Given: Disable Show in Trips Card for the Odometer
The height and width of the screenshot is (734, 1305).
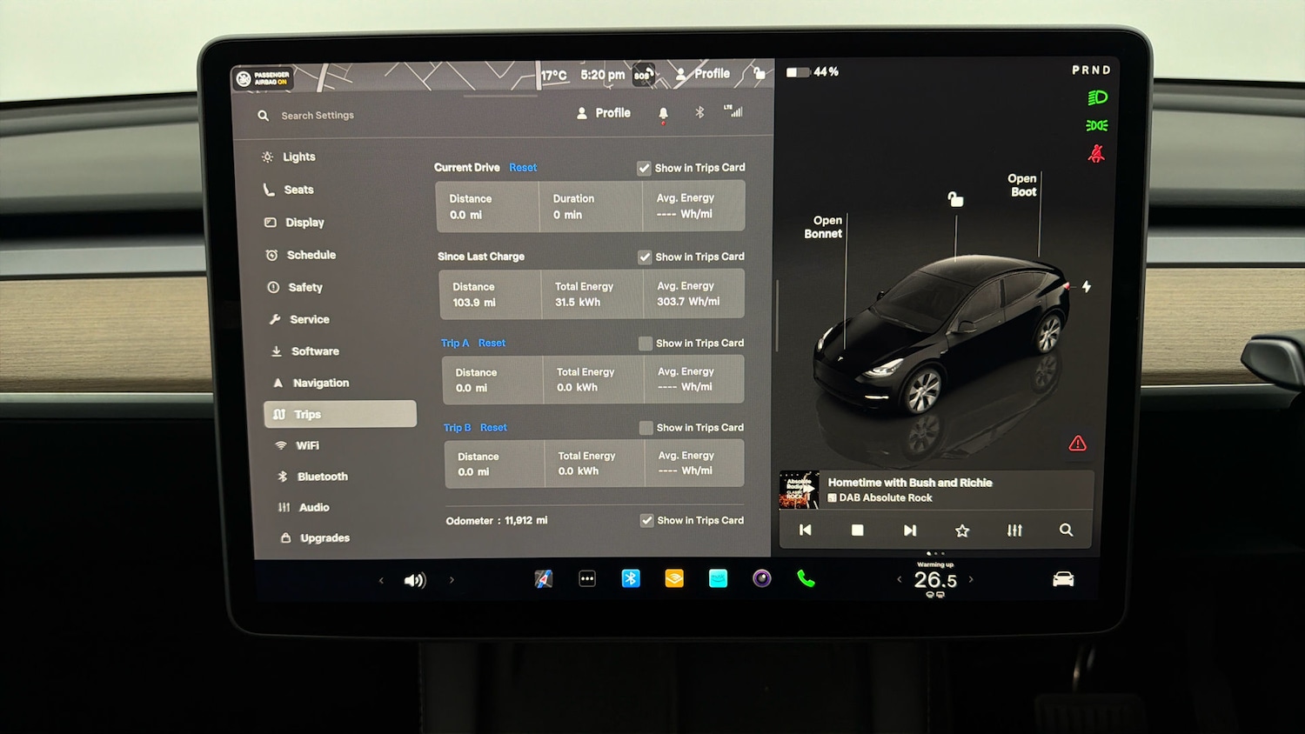Looking at the screenshot, I should [647, 520].
